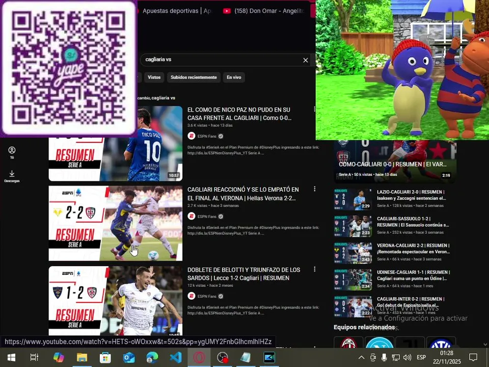Viewport: 489px width, 367px height.
Task: Open the Lecce 1-2 Cagliari resumen thumbnail
Action: pyautogui.click(x=116, y=301)
